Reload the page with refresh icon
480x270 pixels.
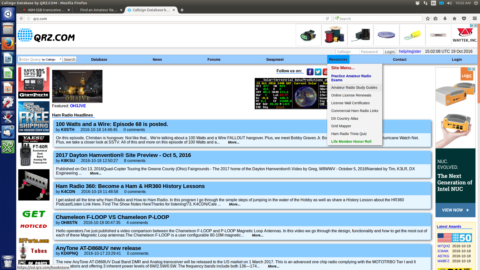tap(327, 18)
